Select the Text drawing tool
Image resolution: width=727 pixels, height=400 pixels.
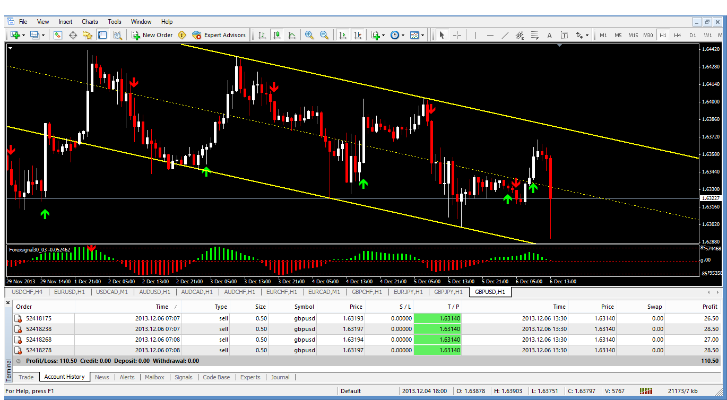click(x=549, y=35)
